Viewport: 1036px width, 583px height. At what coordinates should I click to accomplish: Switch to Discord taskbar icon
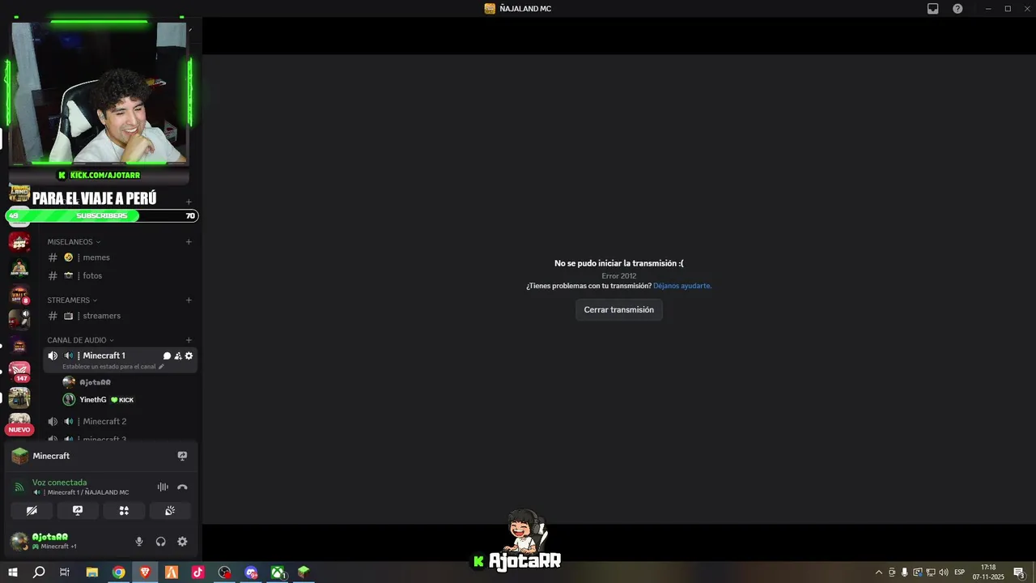[x=251, y=572]
